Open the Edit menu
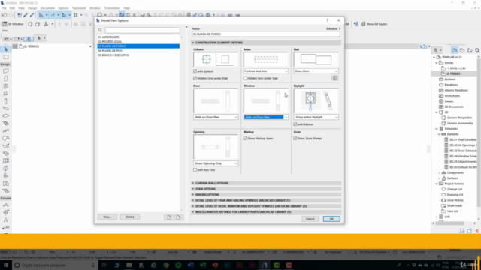481x270 pixels. (12, 8)
